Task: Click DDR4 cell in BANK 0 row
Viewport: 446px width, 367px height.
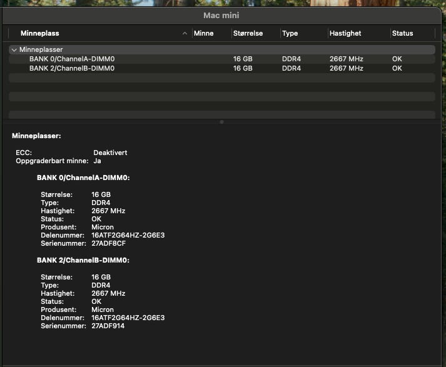Action: (x=291, y=59)
